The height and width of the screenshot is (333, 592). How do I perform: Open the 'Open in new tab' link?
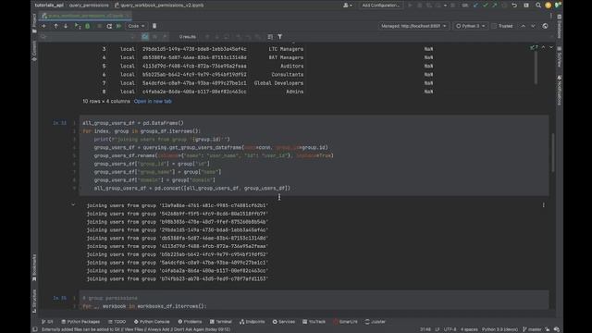[x=153, y=101]
